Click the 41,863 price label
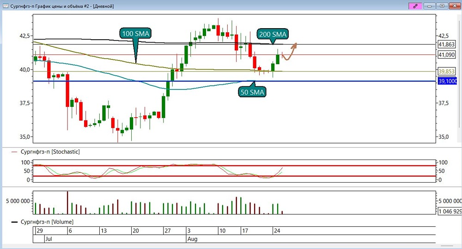This screenshot has height=249, width=462. point(447,44)
